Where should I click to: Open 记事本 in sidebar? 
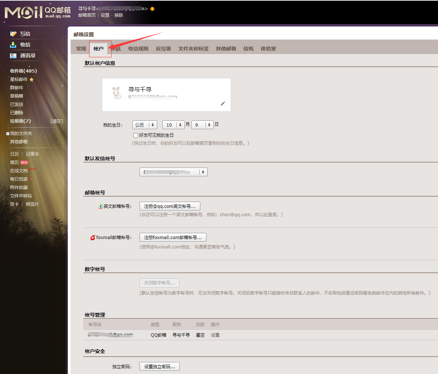(32, 154)
